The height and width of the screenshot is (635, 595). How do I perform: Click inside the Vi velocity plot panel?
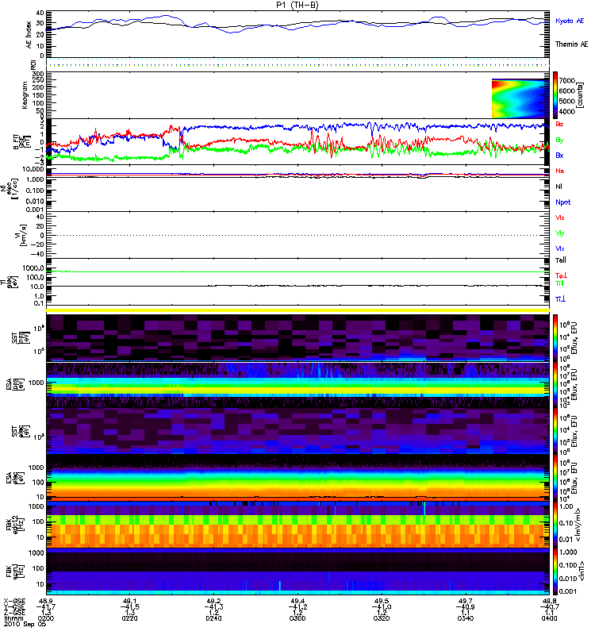(297, 235)
